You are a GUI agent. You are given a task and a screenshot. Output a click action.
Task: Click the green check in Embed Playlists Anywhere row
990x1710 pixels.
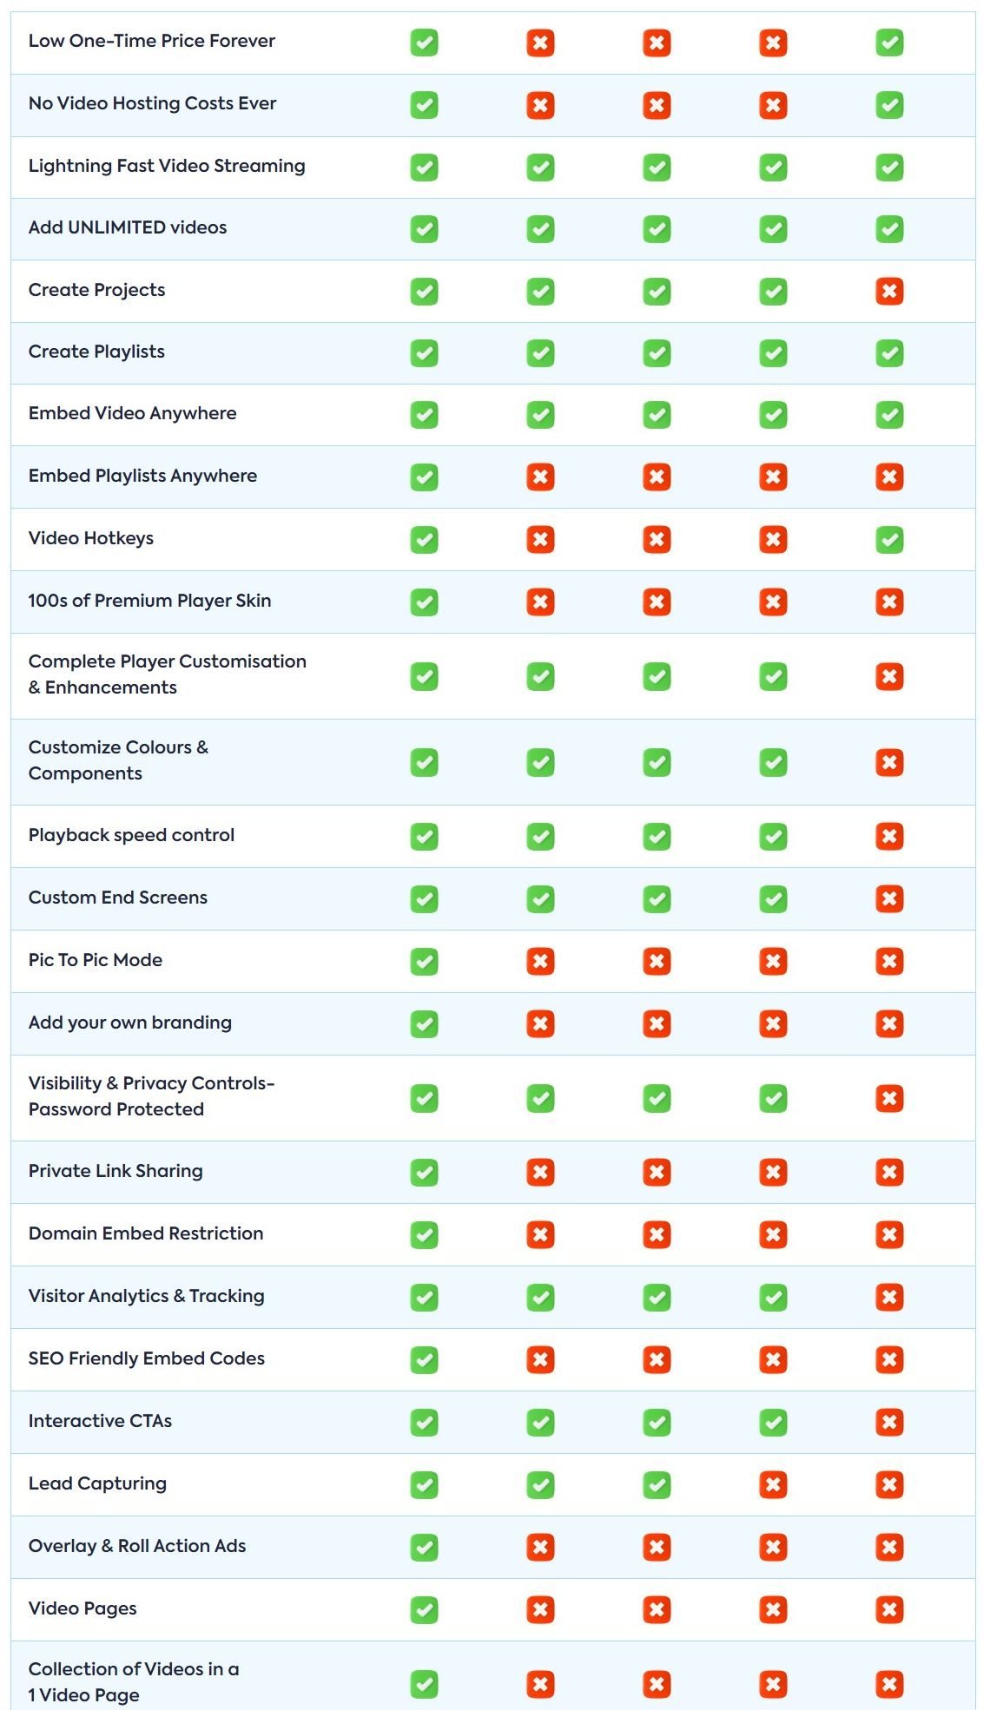[424, 477]
